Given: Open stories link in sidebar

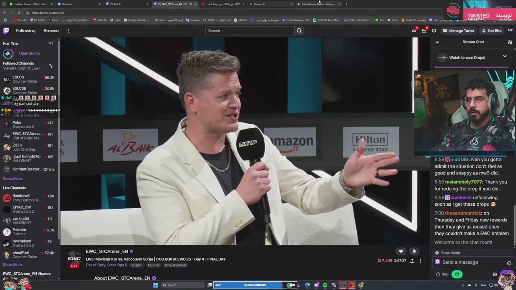Looking at the screenshot, I should coord(29,53).
